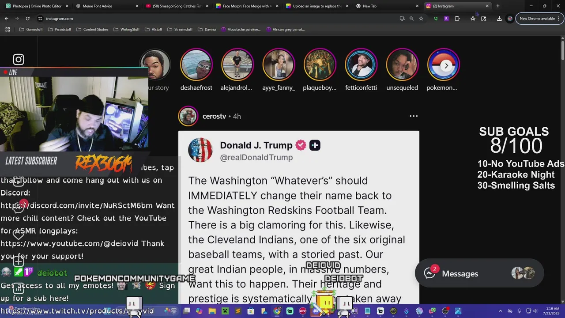Open the Gamestuff bookmark folder
565x318 pixels.
click(x=30, y=29)
